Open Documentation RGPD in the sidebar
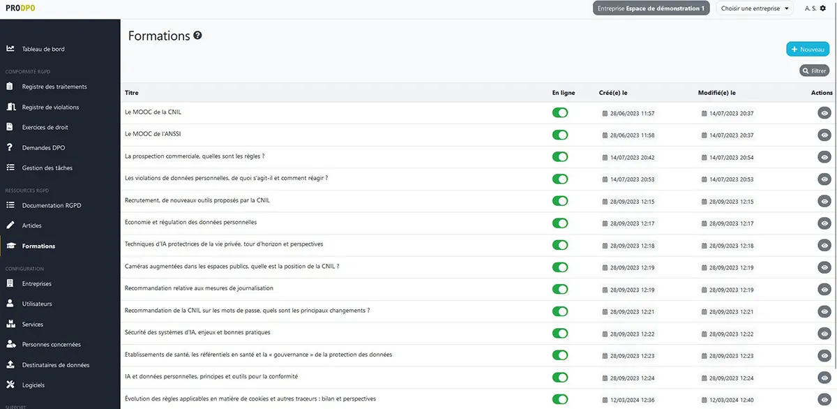The image size is (837, 409). [x=52, y=205]
